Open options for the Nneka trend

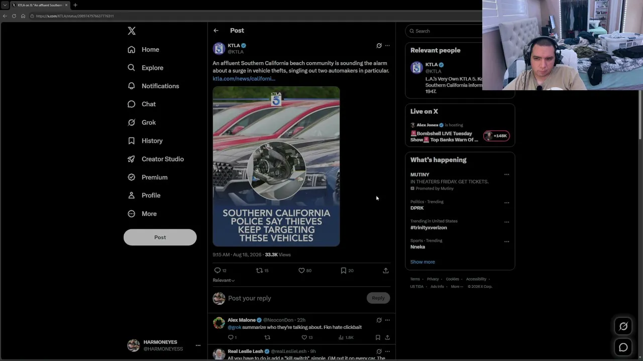[x=506, y=241]
